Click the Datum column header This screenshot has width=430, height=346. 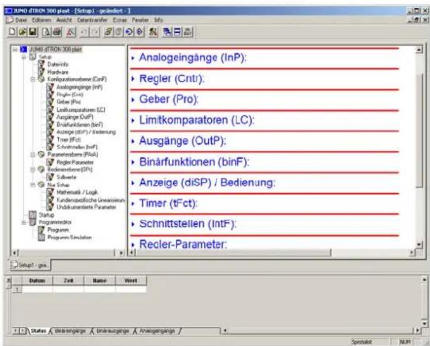[37, 281]
